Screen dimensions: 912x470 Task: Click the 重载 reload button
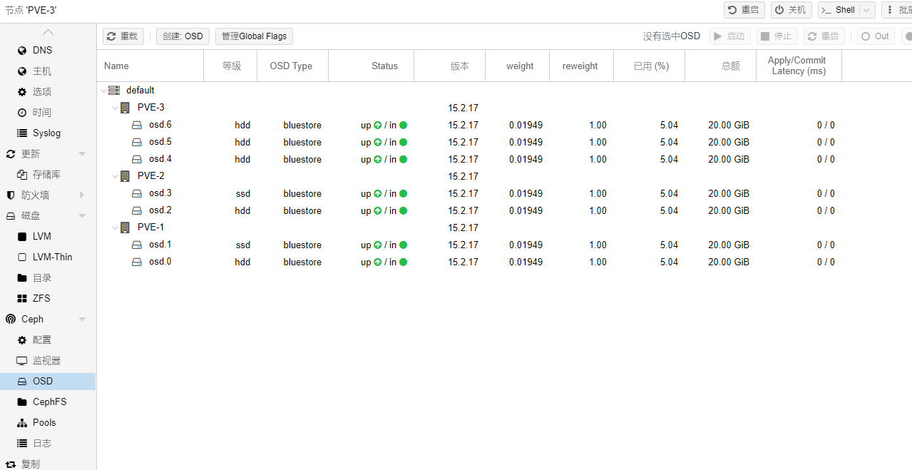point(123,36)
